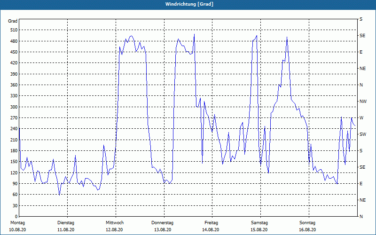This screenshot has height=235, width=376.
Task: Select the y-axis value 210
Action: [15, 140]
